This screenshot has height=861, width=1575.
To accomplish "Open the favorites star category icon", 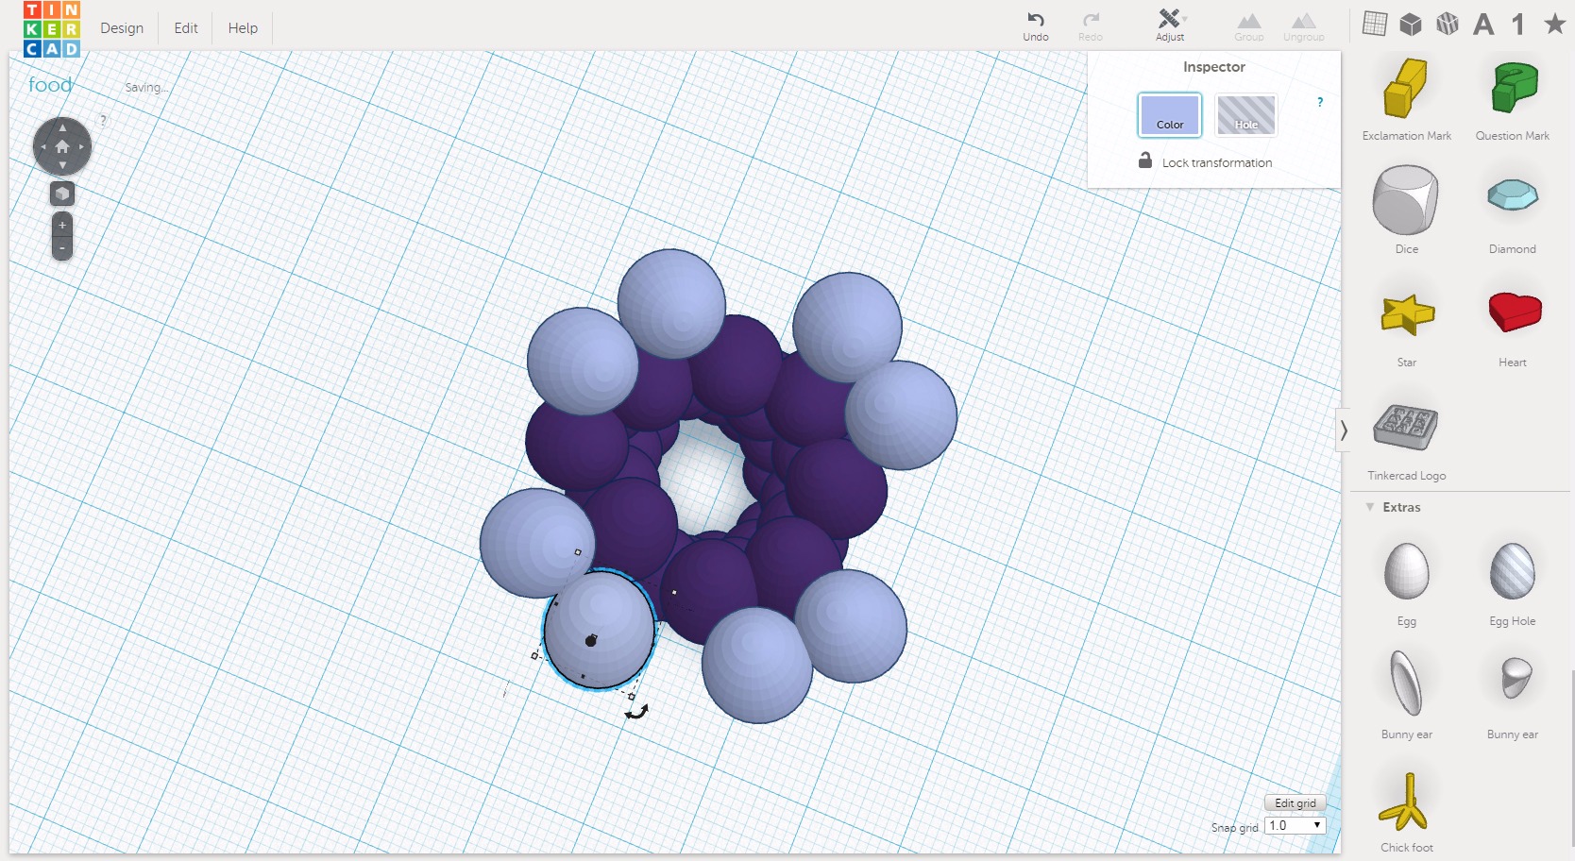I will pyautogui.click(x=1554, y=24).
